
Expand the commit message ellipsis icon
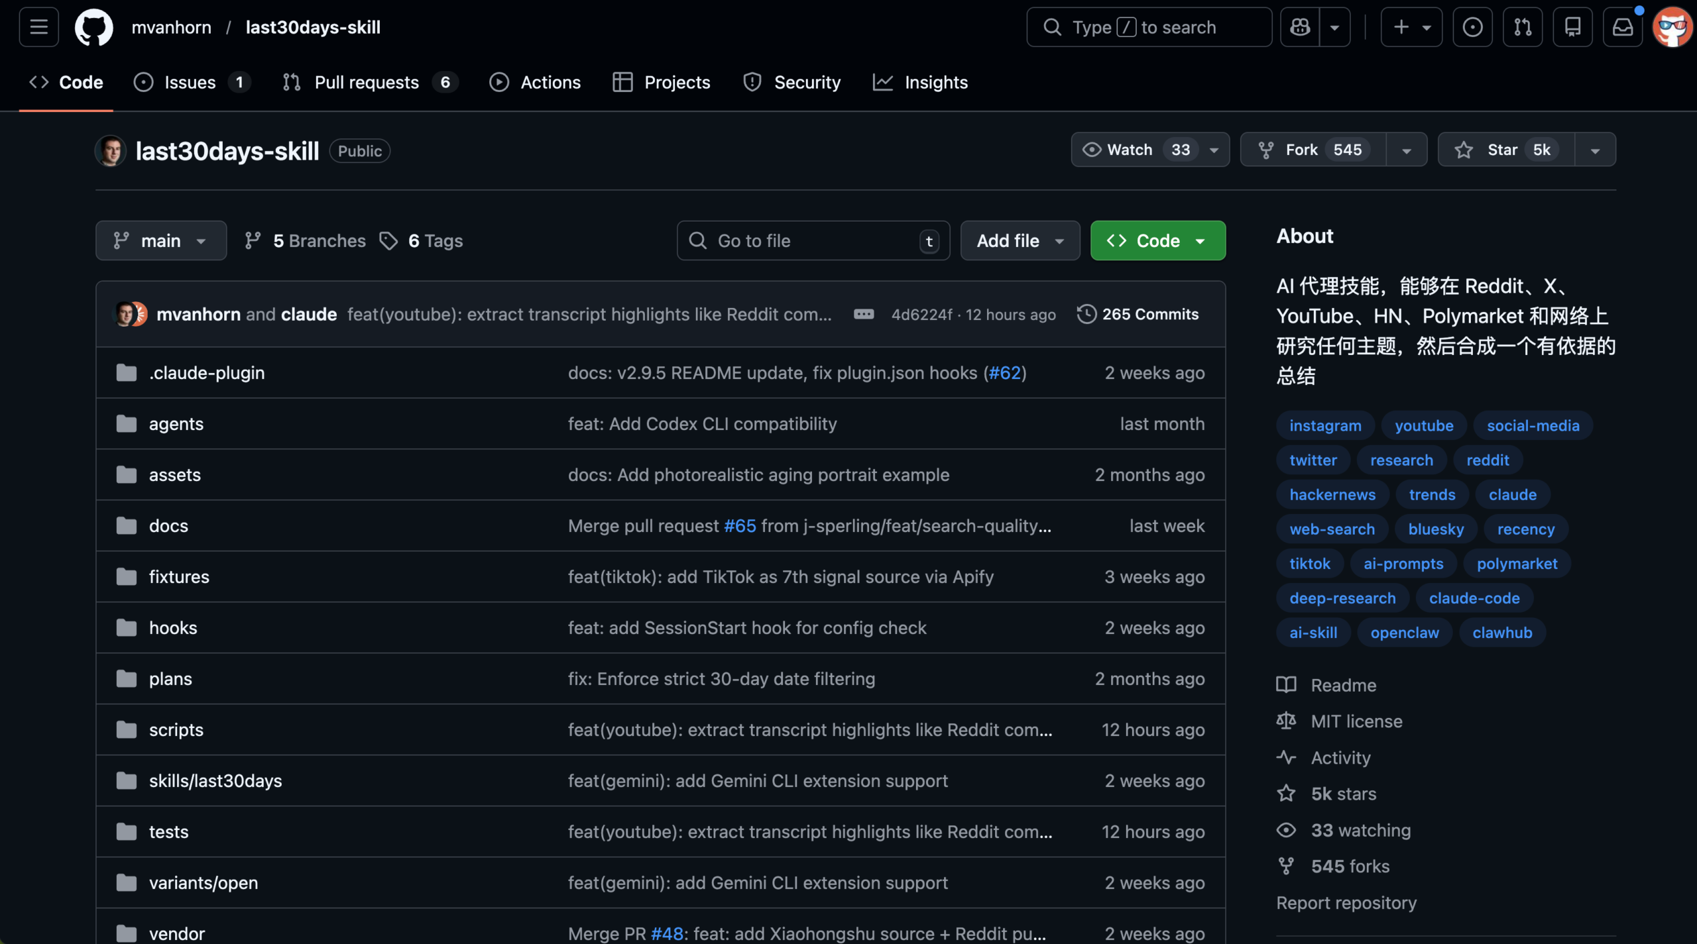coord(863,314)
